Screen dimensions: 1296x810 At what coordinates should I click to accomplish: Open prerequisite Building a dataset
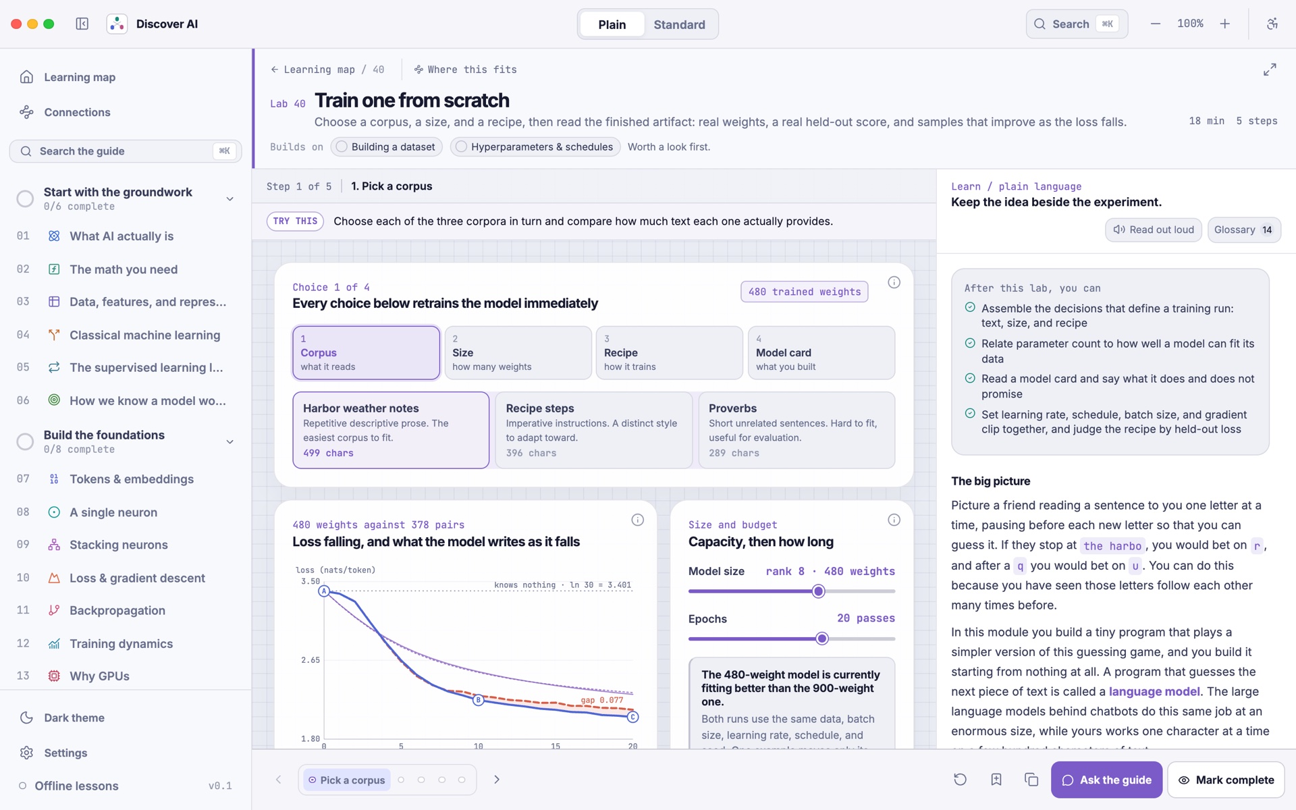click(387, 146)
